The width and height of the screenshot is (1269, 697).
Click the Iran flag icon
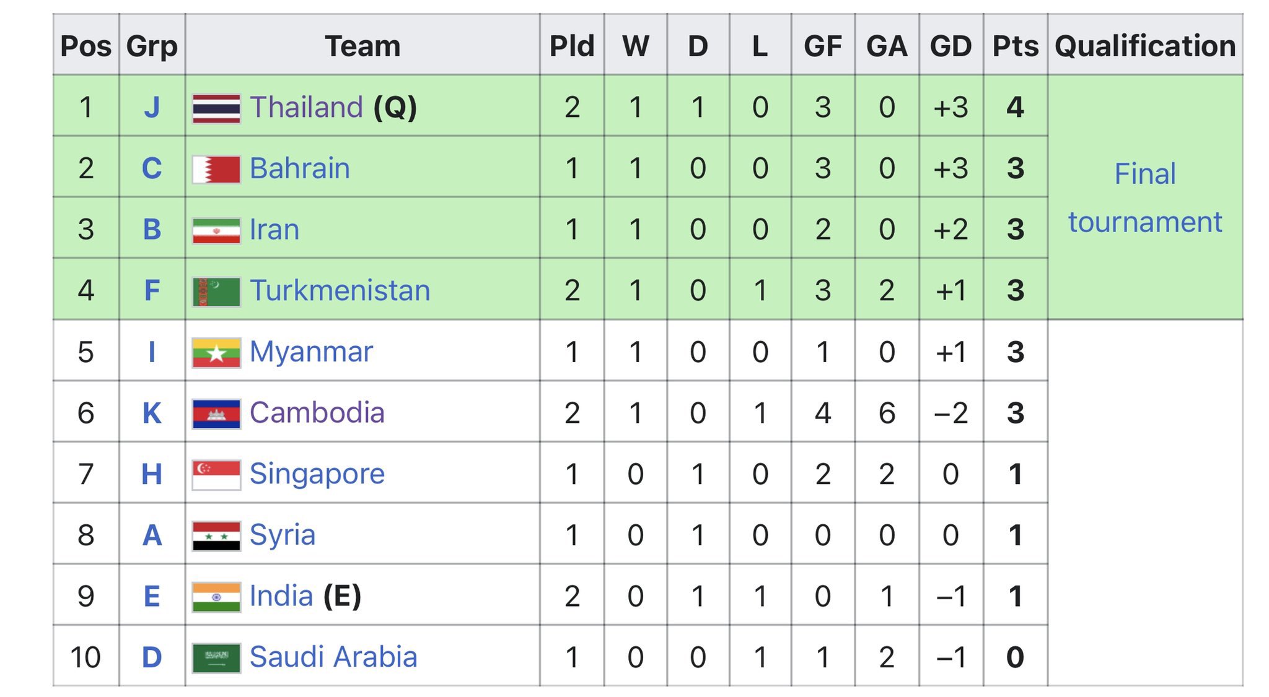[216, 230]
